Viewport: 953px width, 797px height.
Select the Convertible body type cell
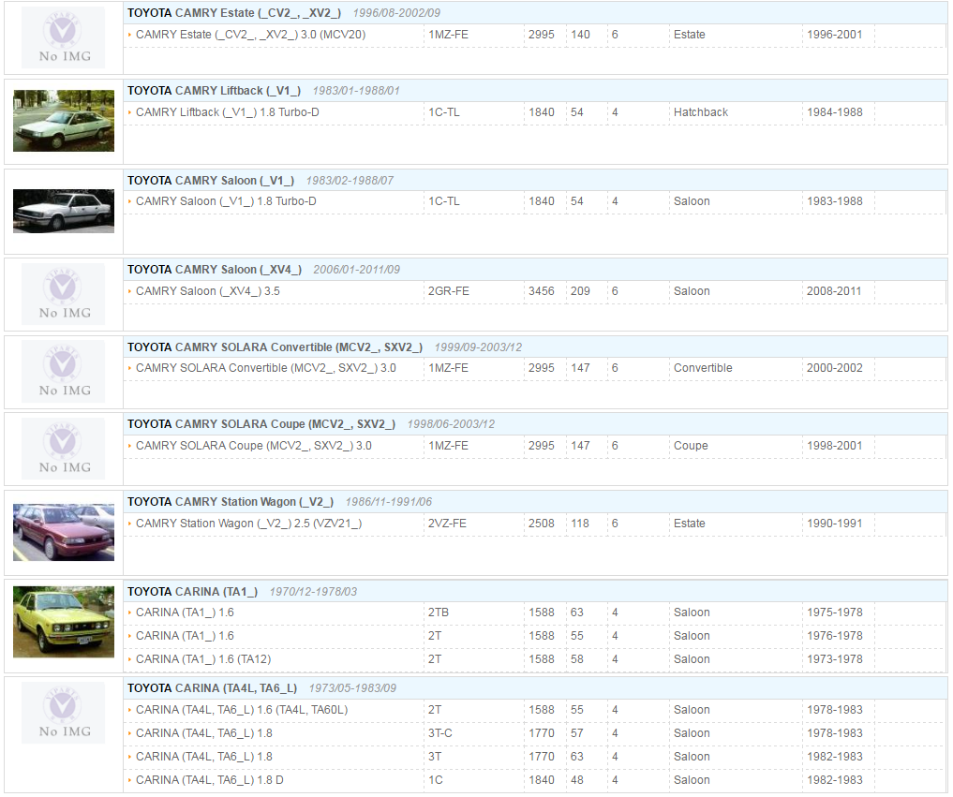[703, 367]
